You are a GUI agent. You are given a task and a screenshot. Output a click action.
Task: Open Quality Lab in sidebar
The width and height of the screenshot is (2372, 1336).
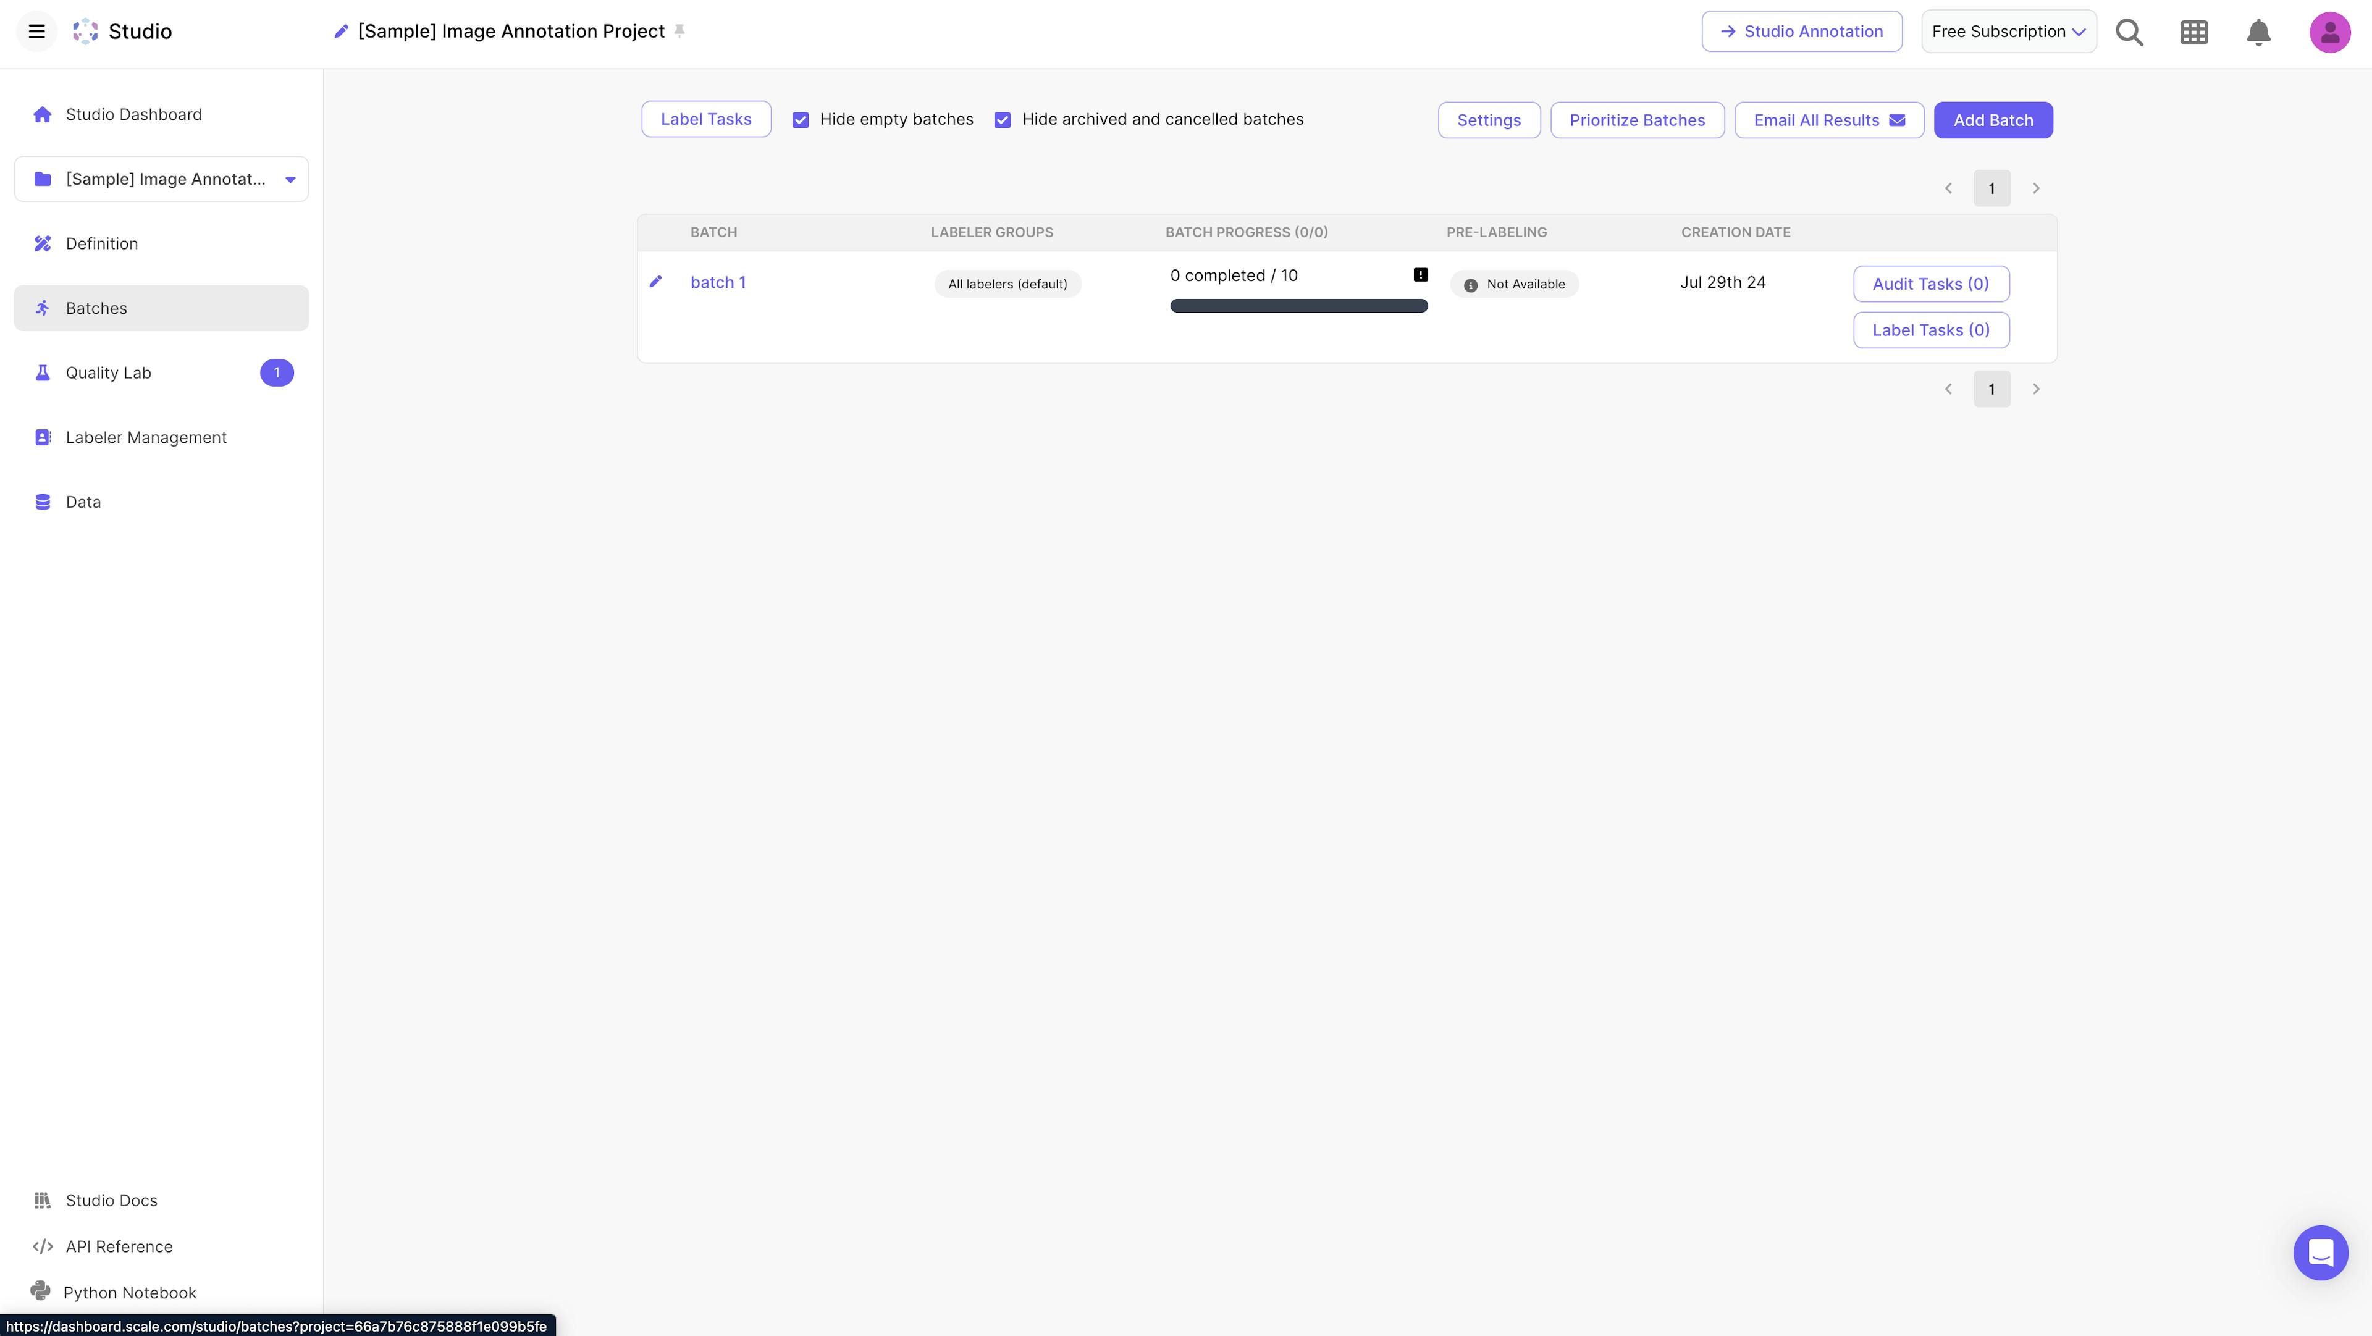pyautogui.click(x=109, y=373)
